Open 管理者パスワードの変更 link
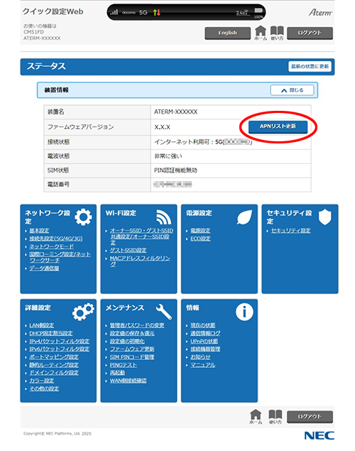355x451 pixels. click(137, 325)
